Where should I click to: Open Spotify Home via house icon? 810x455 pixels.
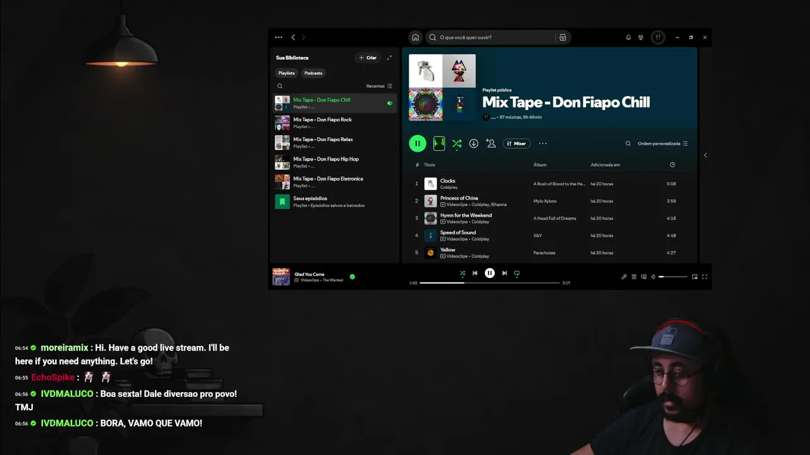tap(415, 37)
